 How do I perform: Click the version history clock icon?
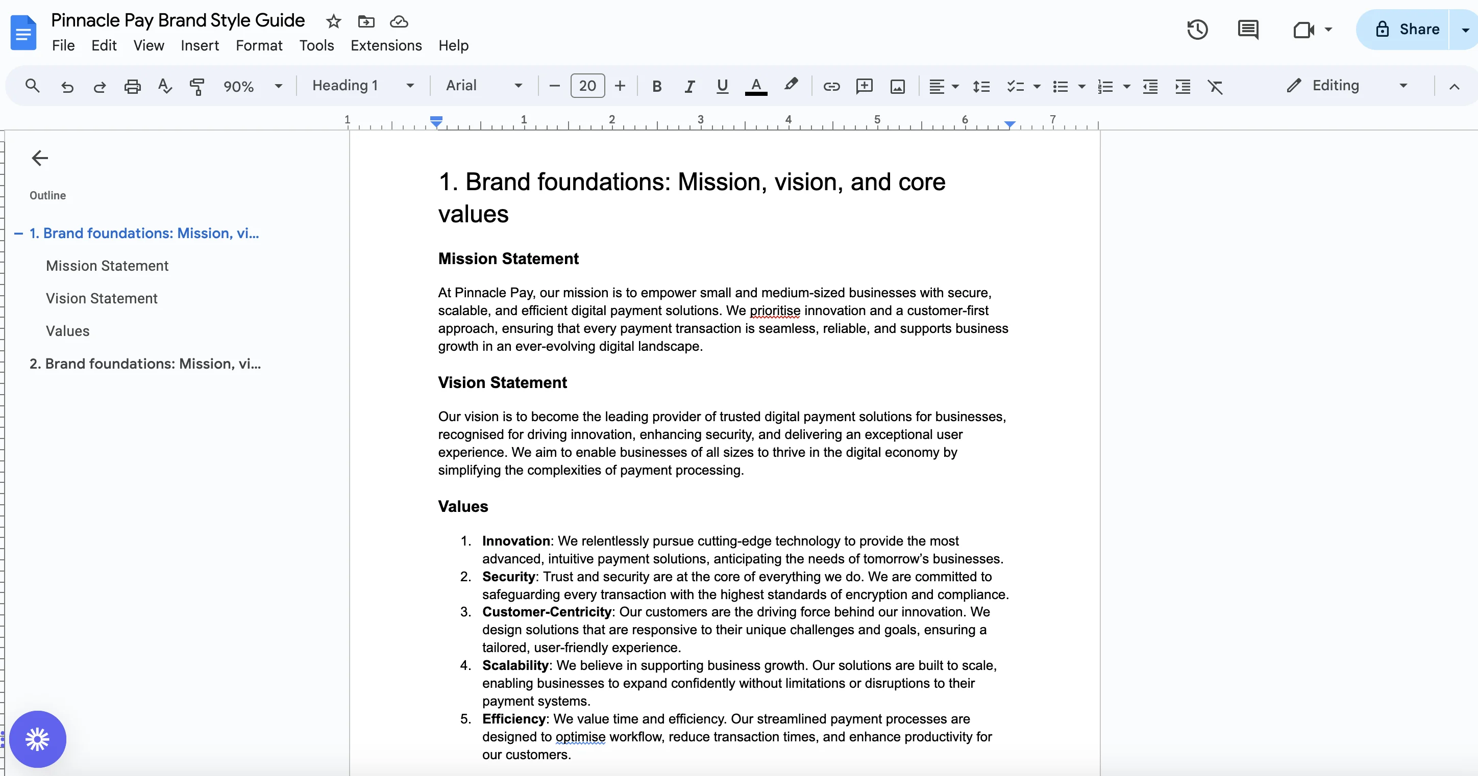point(1197,29)
